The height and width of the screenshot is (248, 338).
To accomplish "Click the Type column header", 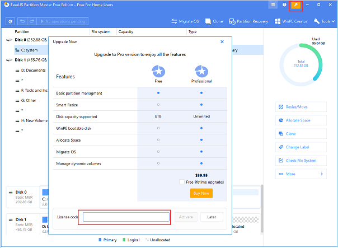I will (x=193, y=32).
